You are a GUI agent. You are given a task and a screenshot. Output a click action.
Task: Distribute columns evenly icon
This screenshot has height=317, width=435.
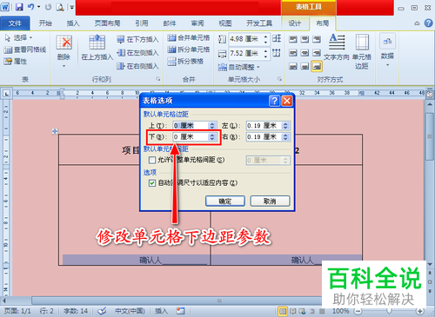[277, 53]
